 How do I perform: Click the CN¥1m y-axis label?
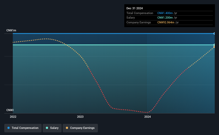(x=11, y=30)
